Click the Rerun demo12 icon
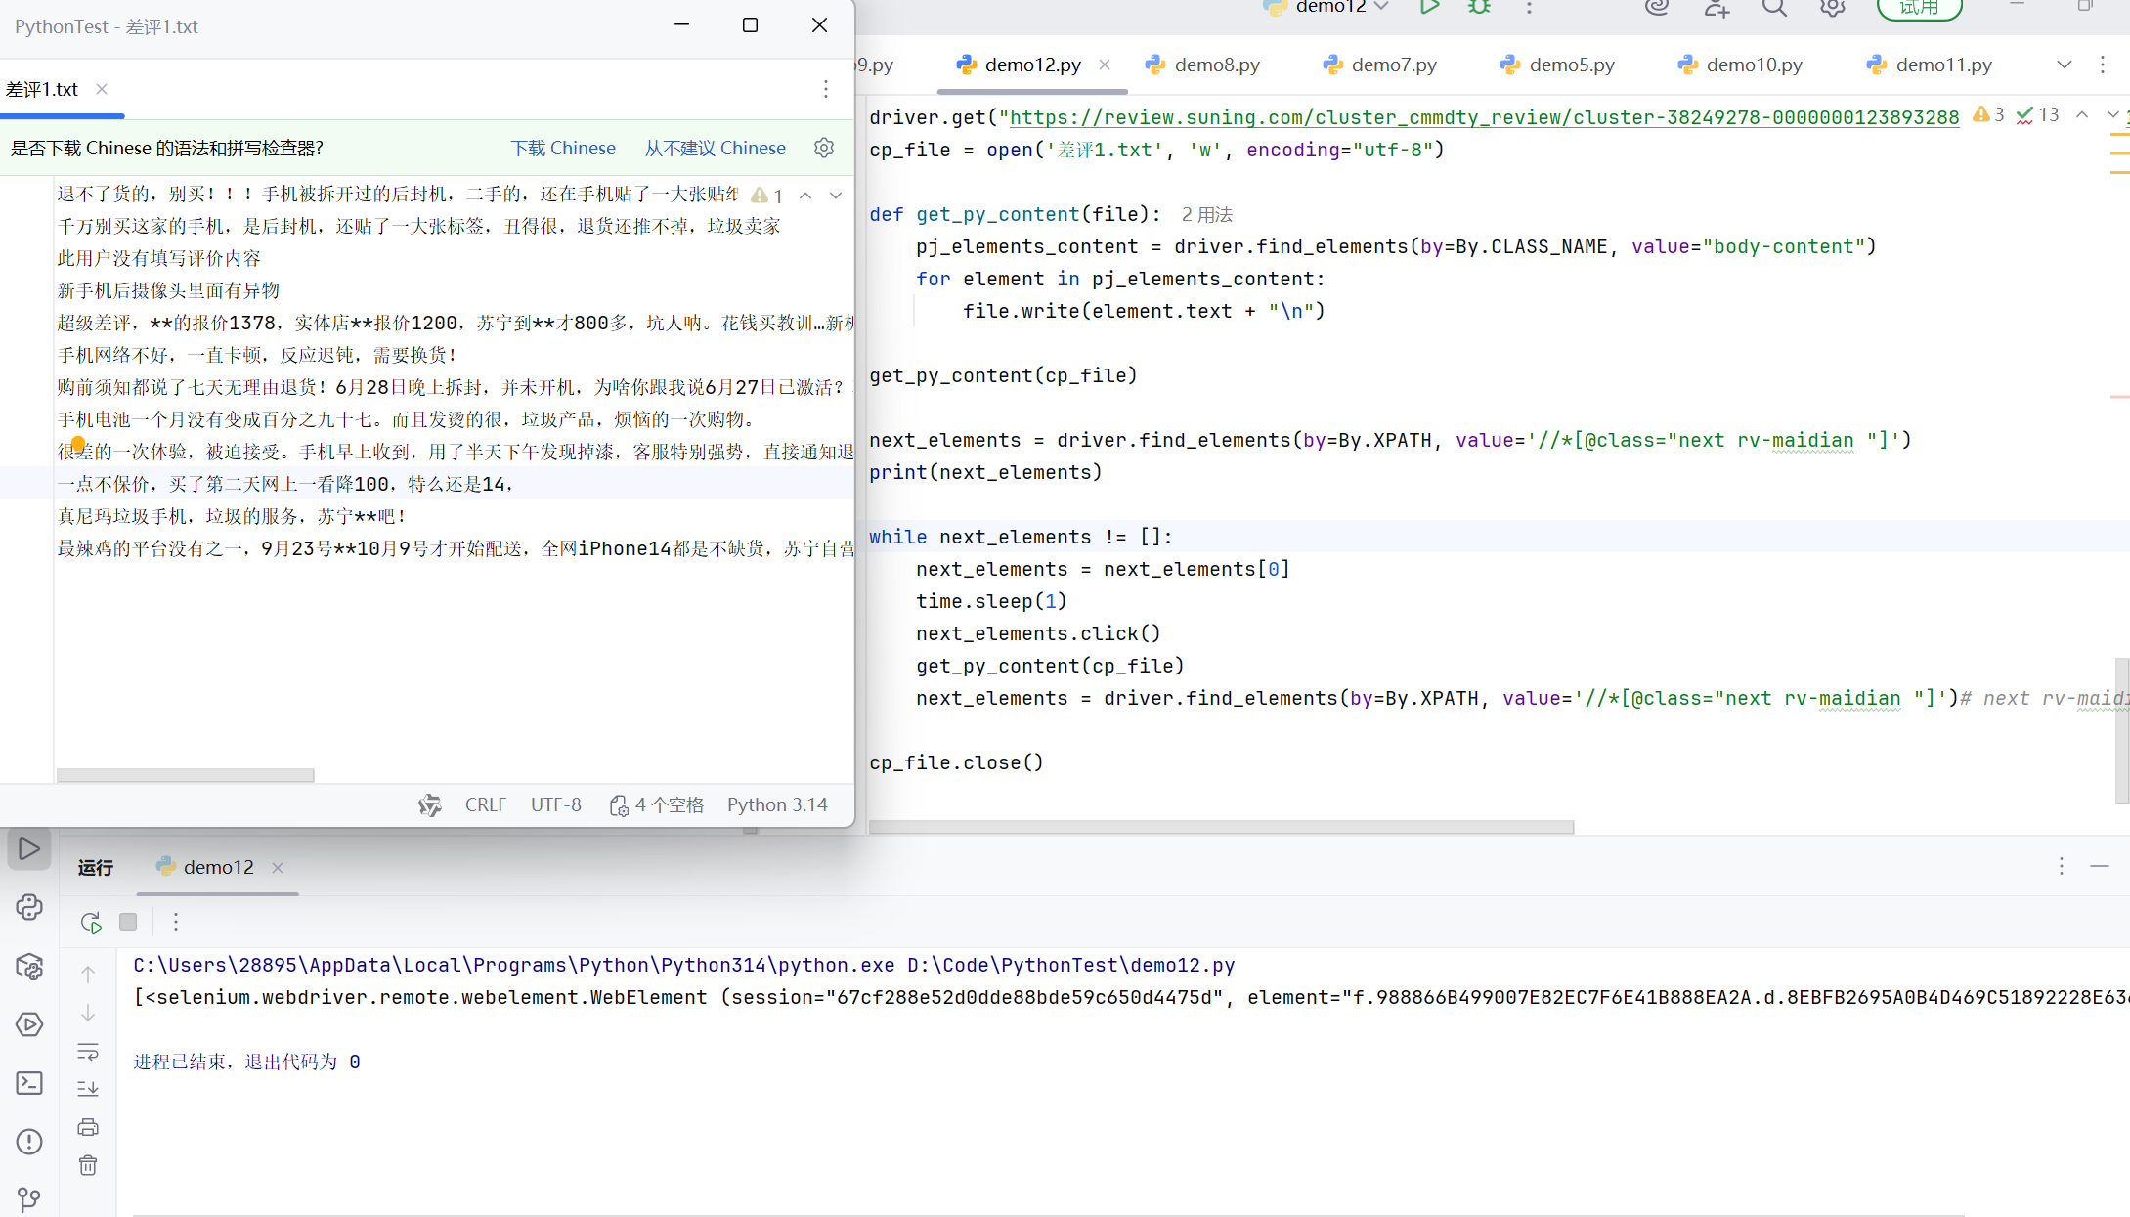Viewport: 2130px width, 1217px height. 91,922
